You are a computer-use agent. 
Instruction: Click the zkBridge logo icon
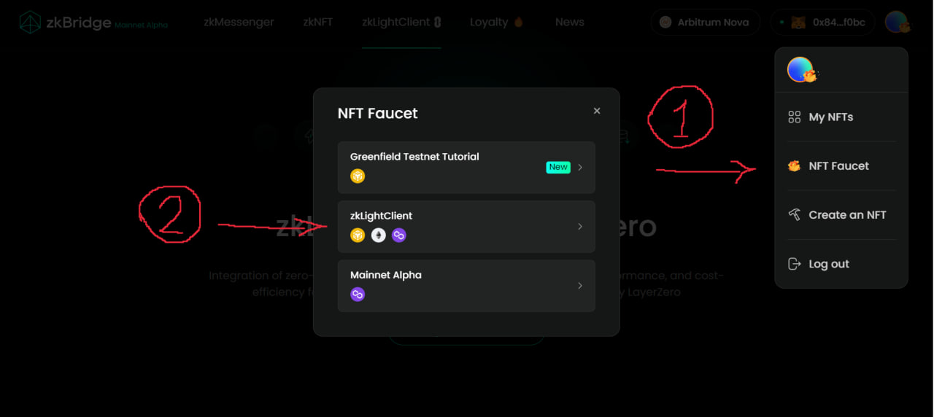tap(31, 23)
